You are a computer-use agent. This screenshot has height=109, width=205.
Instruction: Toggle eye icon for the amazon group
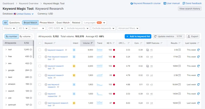tap(31, 84)
